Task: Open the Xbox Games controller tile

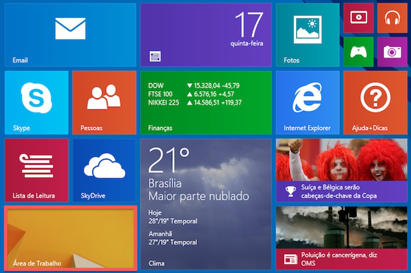Action: [358, 52]
